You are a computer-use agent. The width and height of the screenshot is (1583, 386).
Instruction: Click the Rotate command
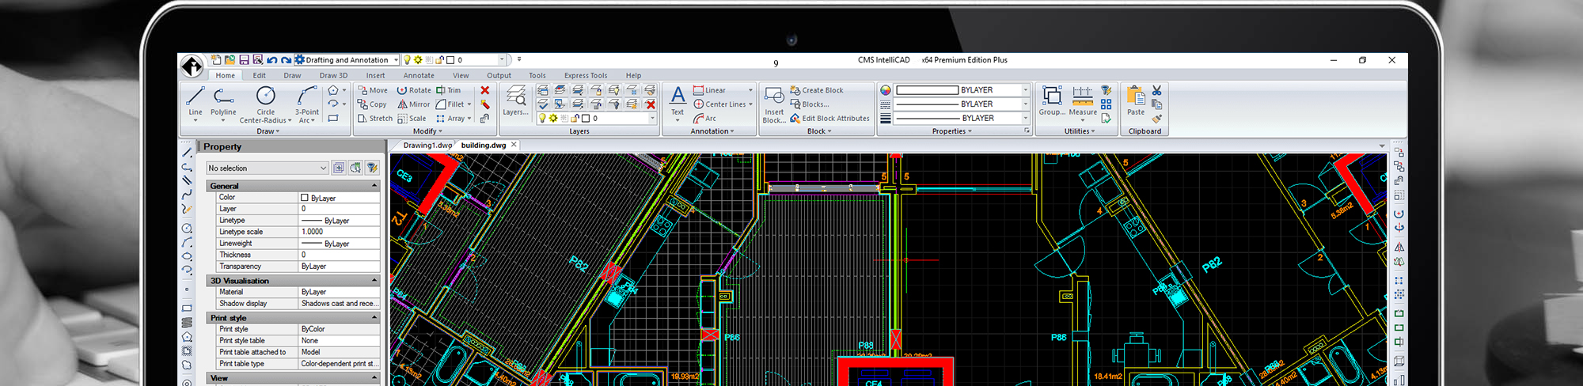(414, 90)
